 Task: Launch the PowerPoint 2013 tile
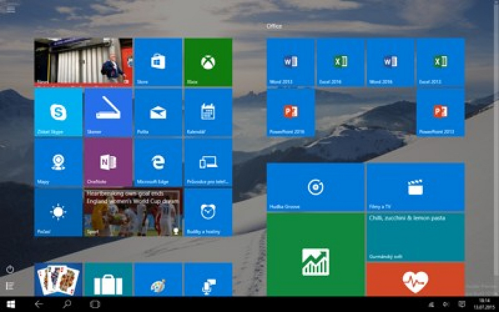(x=441, y=113)
